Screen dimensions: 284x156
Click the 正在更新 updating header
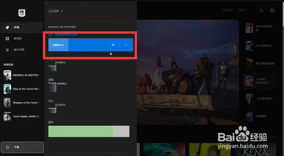[x=54, y=11]
